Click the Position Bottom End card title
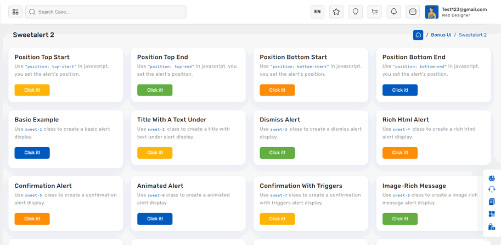This screenshot has width=501, height=245. tap(414, 57)
